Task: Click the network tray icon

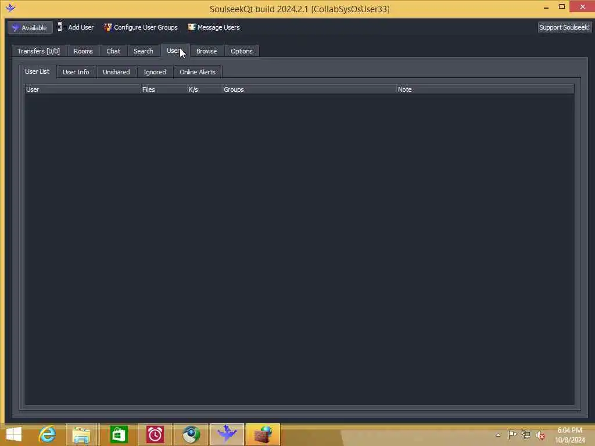Action: pyautogui.click(x=526, y=434)
